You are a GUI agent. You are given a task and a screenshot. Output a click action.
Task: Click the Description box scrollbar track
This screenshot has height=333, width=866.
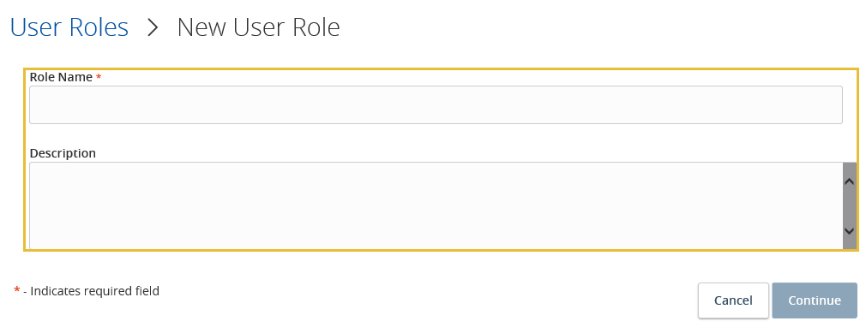[x=850, y=206]
